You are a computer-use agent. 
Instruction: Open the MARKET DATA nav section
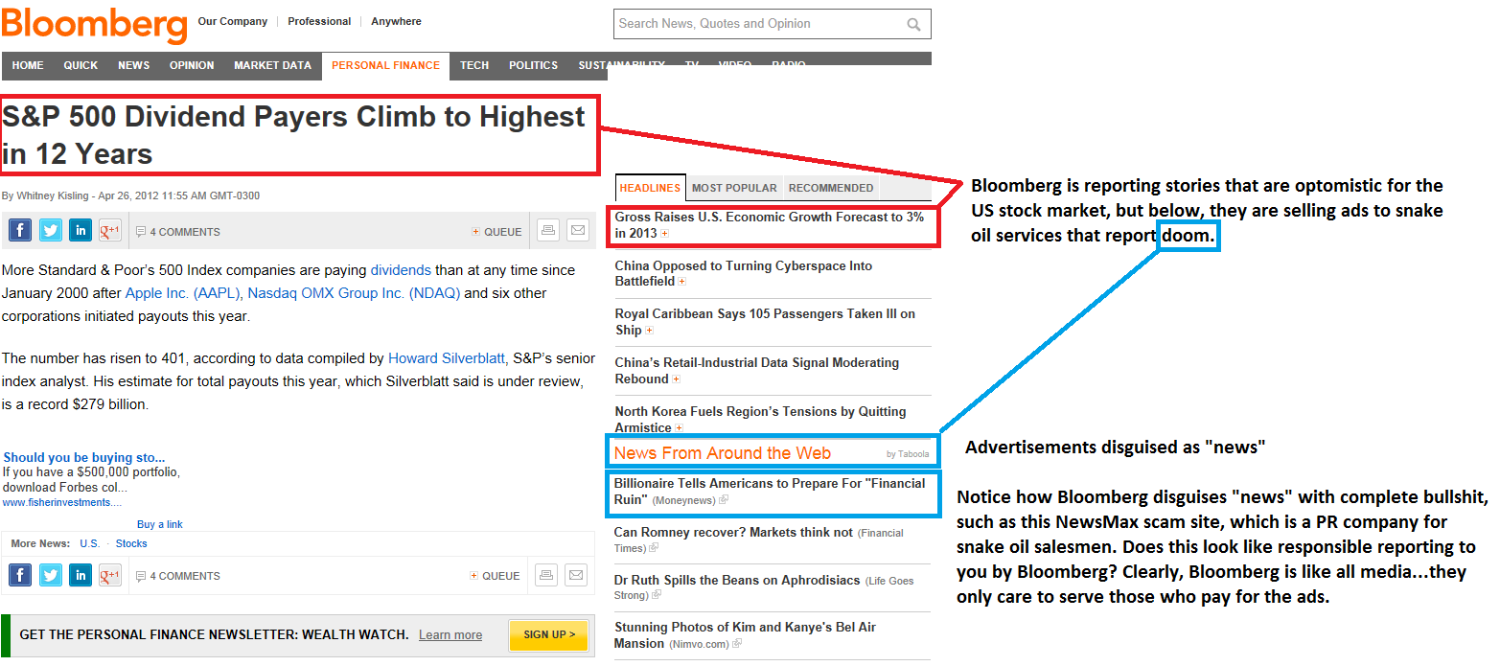tap(273, 65)
